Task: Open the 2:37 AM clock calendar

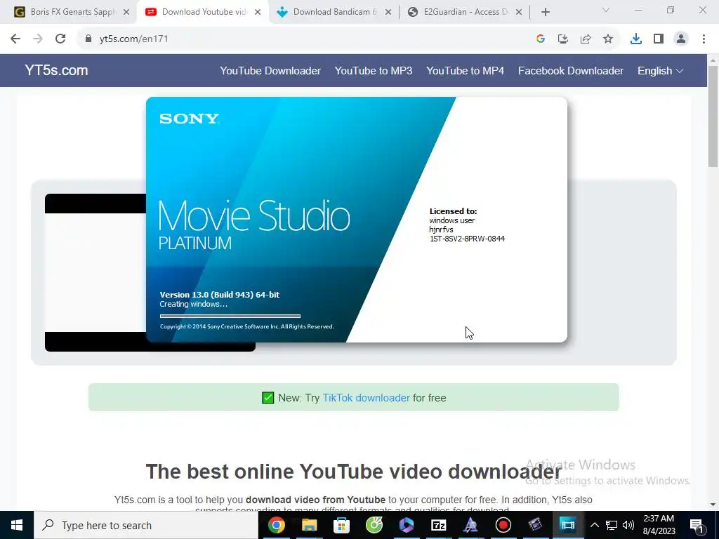Action: point(659,525)
